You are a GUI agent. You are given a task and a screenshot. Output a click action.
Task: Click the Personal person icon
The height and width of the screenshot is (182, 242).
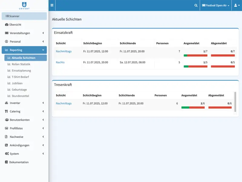click(x=6, y=42)
